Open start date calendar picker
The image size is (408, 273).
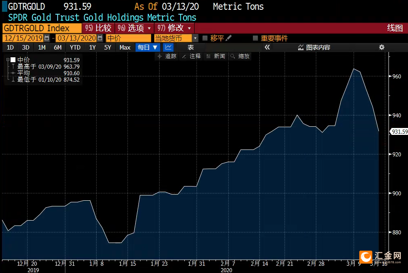pyautogui.click(x=47, y=38)
